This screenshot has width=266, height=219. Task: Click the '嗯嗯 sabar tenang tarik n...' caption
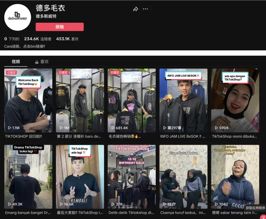pos(234,213)
